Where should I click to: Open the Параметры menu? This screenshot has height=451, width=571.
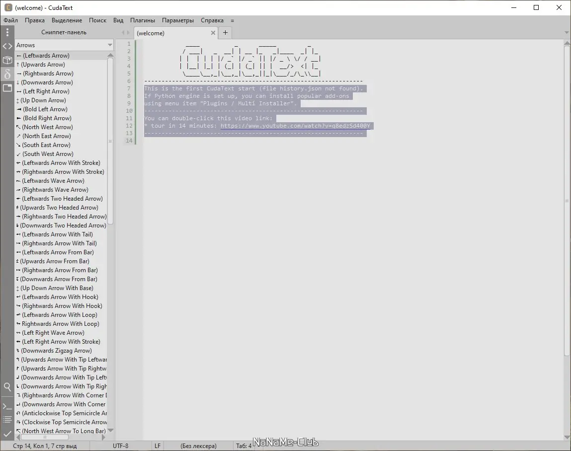click(x=178, y=20)
